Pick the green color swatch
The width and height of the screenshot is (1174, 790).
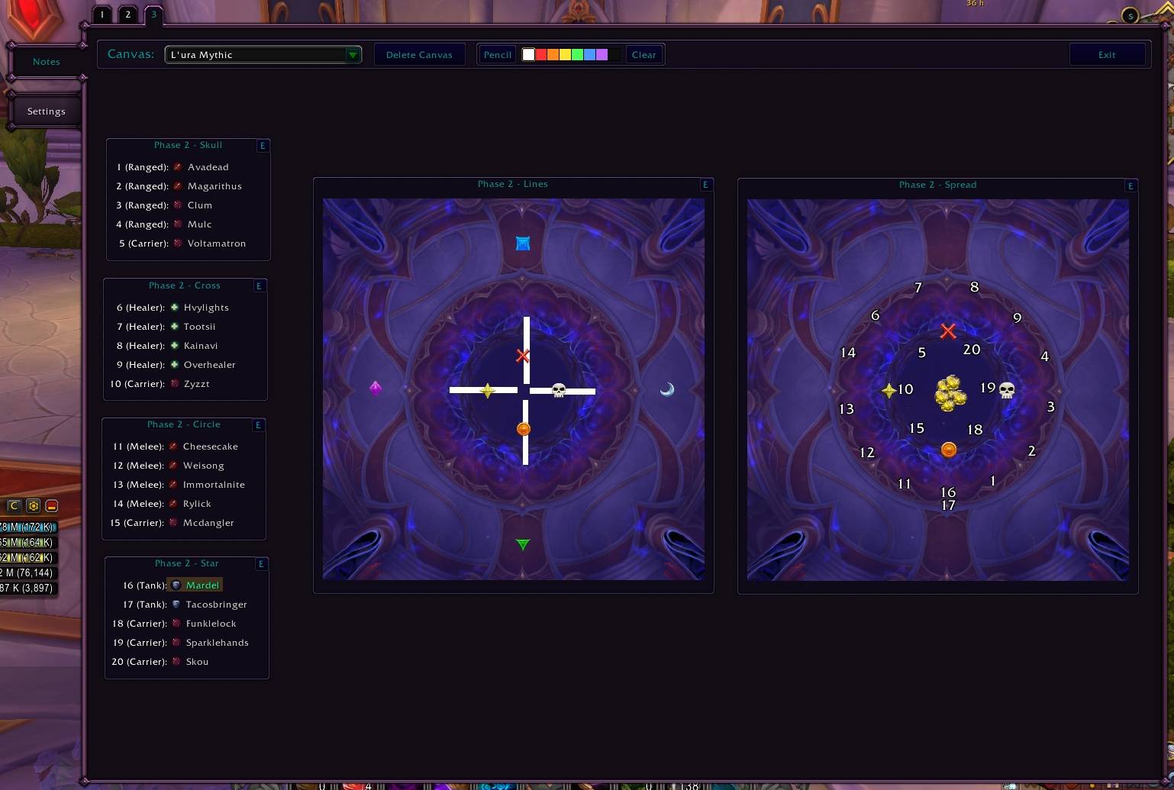pos(578,55)
